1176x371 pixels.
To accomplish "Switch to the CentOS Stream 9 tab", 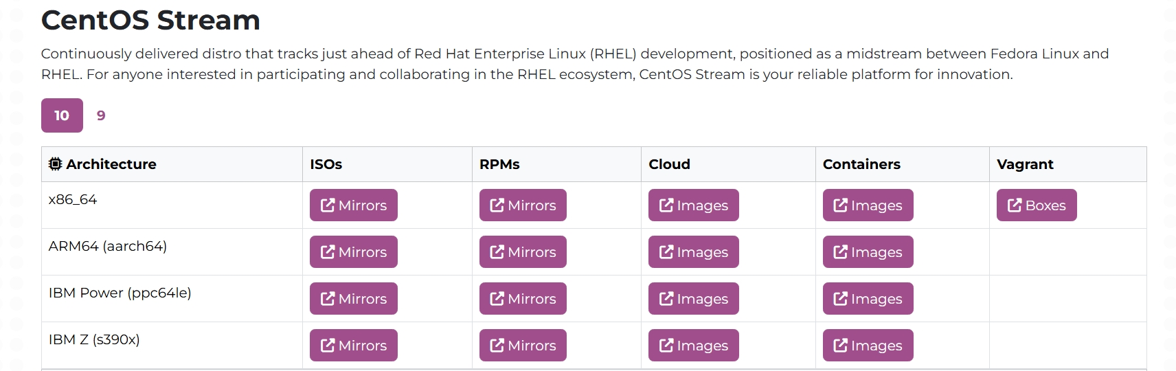I will click(101, 115).
